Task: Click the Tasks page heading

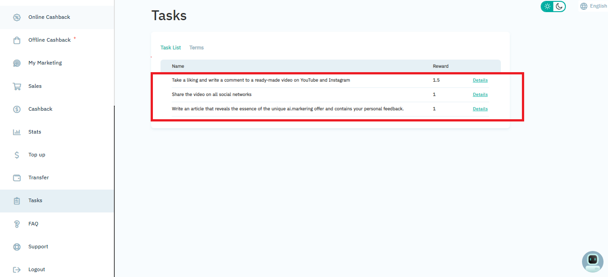Action: (169, 16)
